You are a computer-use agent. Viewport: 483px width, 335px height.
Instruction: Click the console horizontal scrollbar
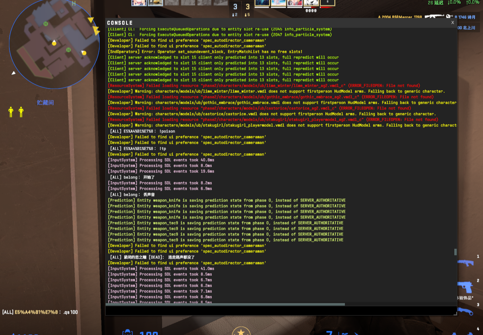point(226,304)
